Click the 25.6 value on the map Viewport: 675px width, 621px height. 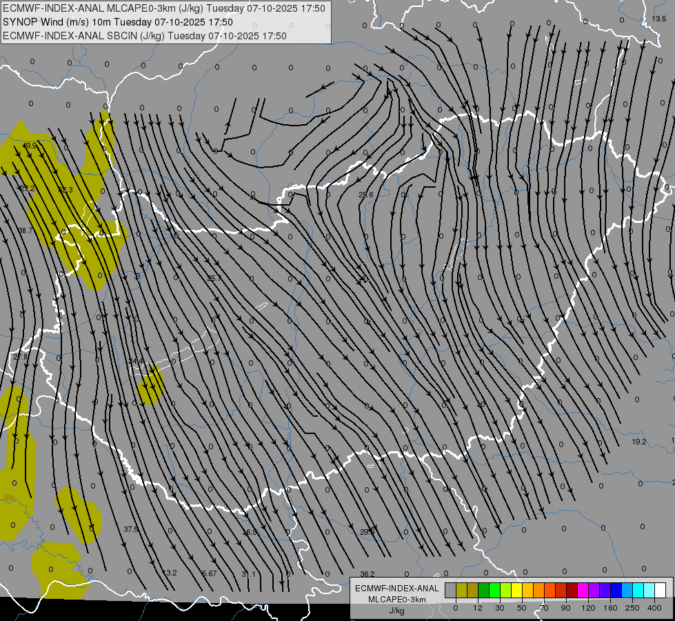tap(365, 195)
